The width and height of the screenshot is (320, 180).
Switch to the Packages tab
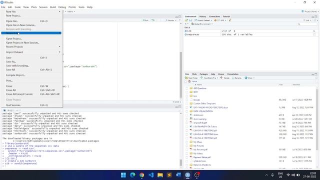(x=203, y=74)
